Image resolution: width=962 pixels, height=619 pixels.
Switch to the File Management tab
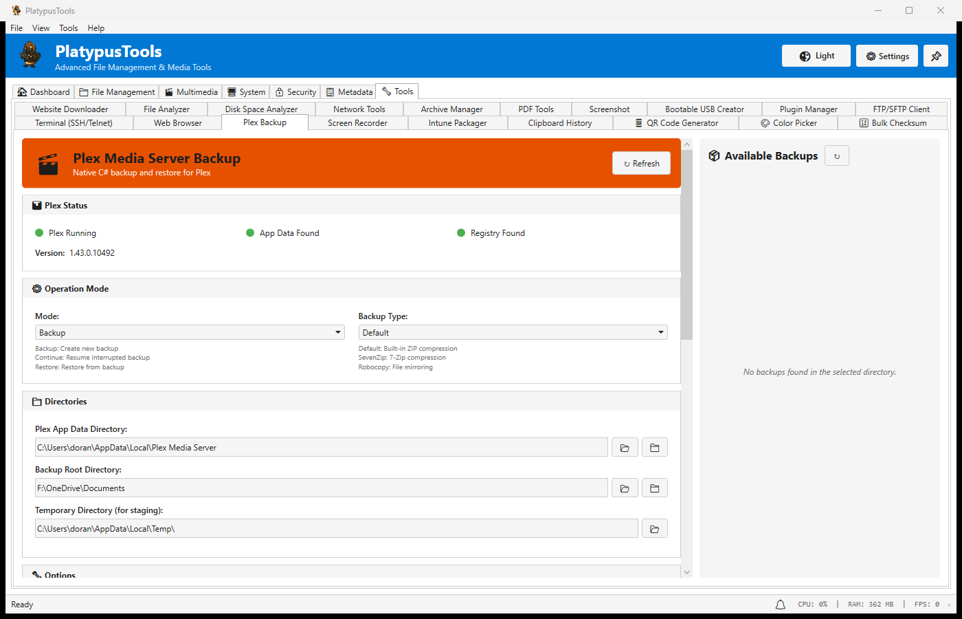[x=117, y=92]
